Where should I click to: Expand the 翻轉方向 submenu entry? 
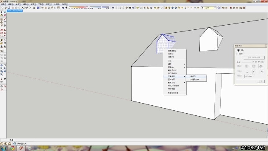coord(175,83)
